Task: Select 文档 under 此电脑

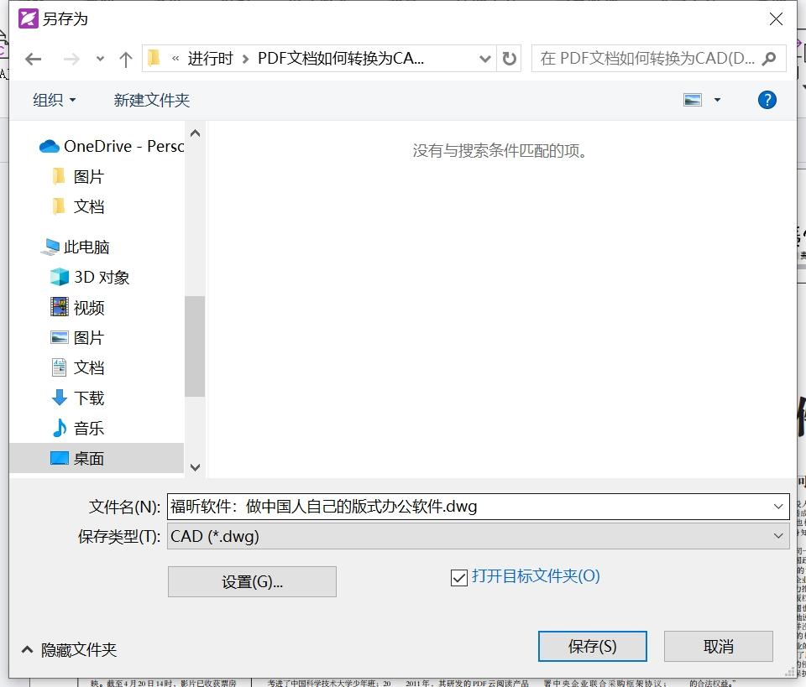Action: click(77, 367)
